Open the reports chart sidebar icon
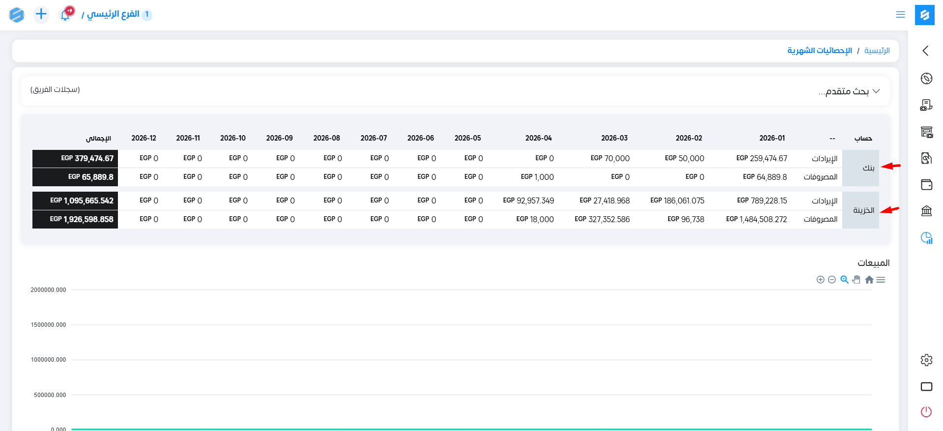The image size is (943, 431). pos(926,238)
